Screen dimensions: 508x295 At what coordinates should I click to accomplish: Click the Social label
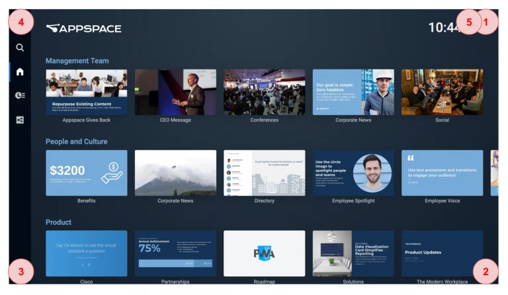pos(443,120)
